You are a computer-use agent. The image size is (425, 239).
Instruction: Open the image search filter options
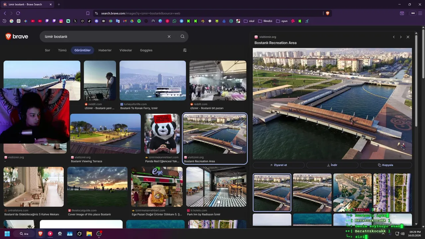(185, 50)
